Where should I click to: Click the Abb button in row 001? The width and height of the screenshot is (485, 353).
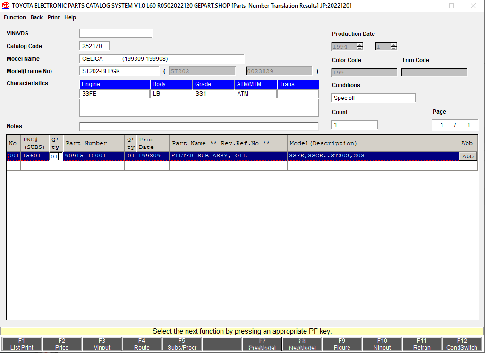point(468,156)
